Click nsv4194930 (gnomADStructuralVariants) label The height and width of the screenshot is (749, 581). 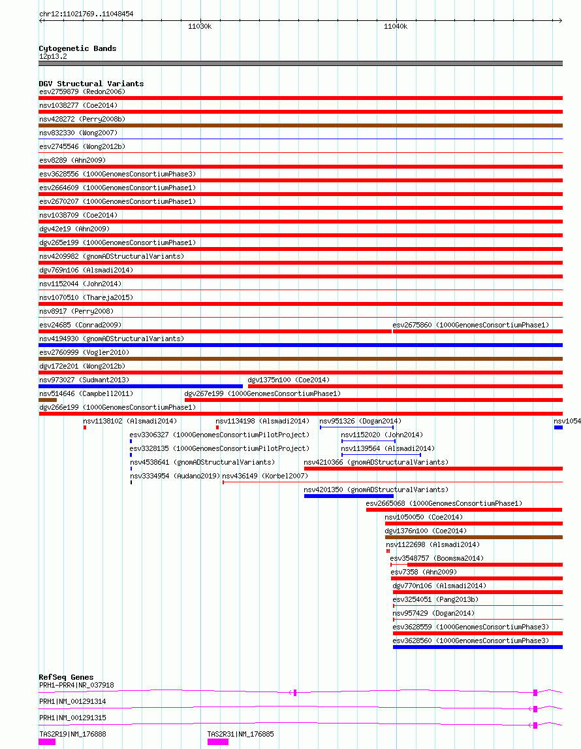(x=112, y=339)
